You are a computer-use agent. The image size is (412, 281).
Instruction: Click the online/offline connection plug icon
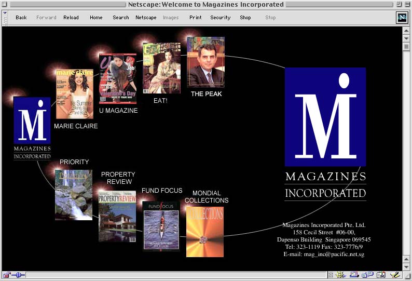pos(18,275)
